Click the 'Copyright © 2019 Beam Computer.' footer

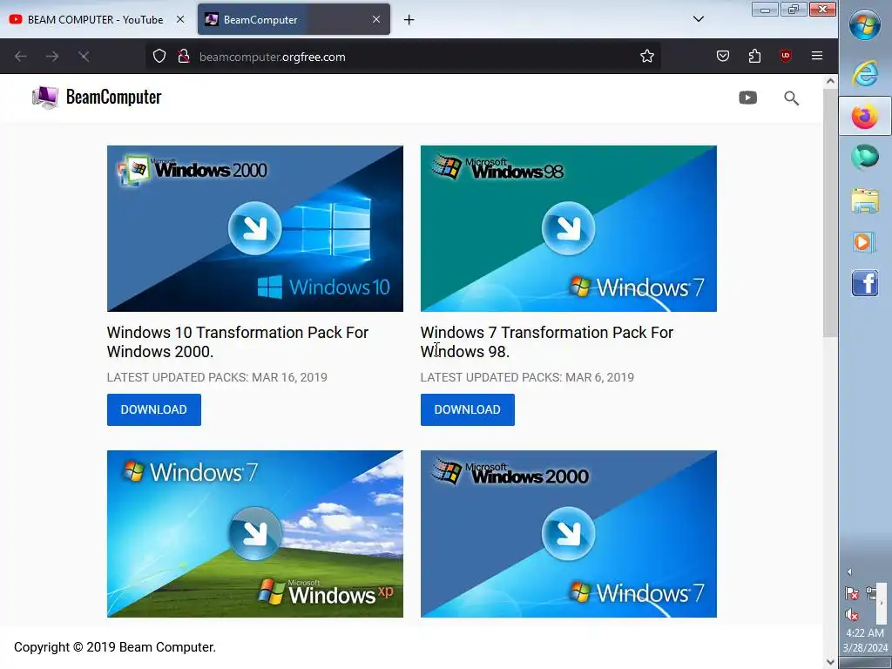[115, 647]
